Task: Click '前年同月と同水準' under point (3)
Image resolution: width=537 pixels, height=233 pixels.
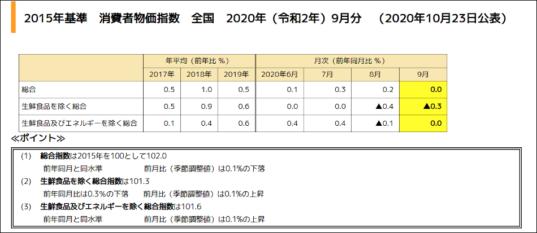Action: point(72,219)
